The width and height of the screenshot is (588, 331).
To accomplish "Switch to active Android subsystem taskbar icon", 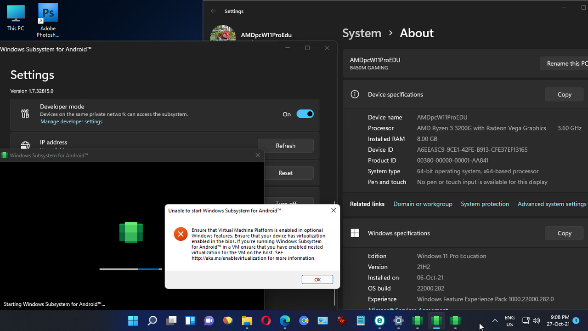I will [x=436, y=321].
